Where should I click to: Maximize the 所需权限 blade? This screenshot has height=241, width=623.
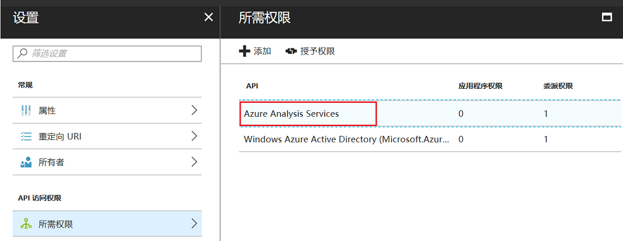coord(607,17)
